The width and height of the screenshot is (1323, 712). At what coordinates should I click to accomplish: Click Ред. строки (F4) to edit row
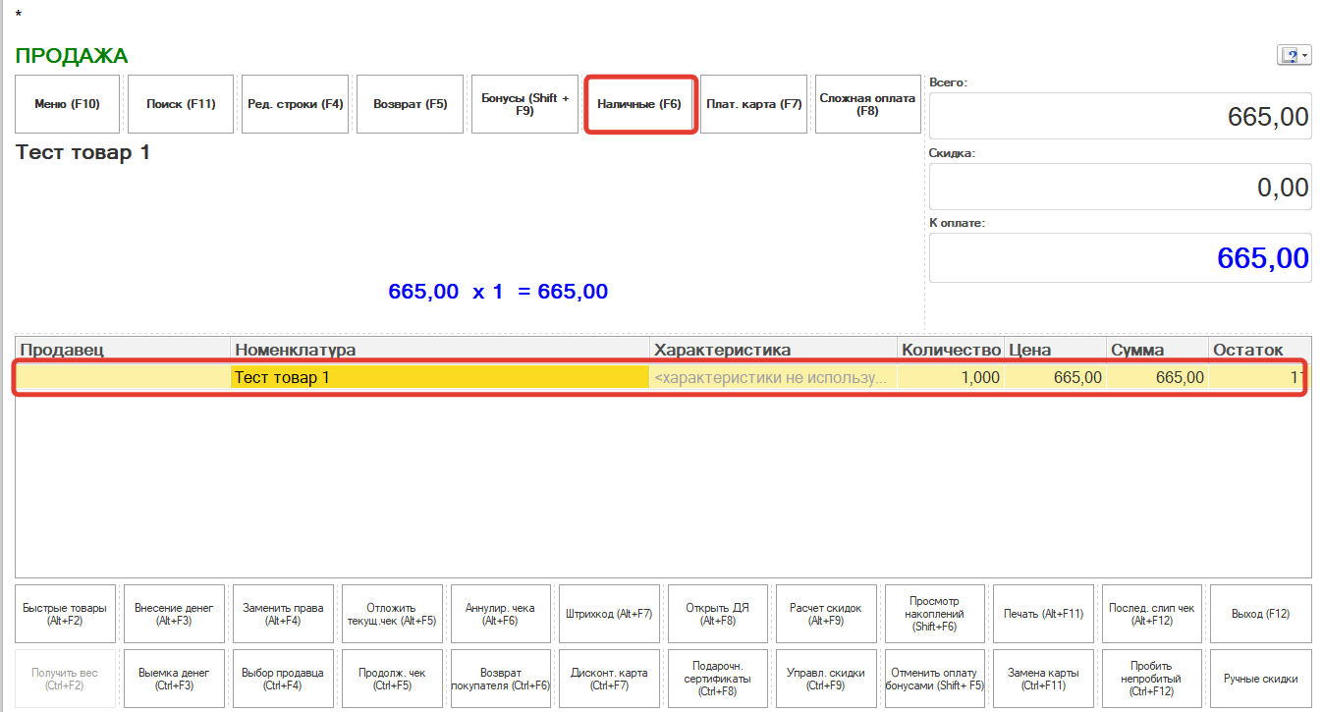tap(295, 104)
